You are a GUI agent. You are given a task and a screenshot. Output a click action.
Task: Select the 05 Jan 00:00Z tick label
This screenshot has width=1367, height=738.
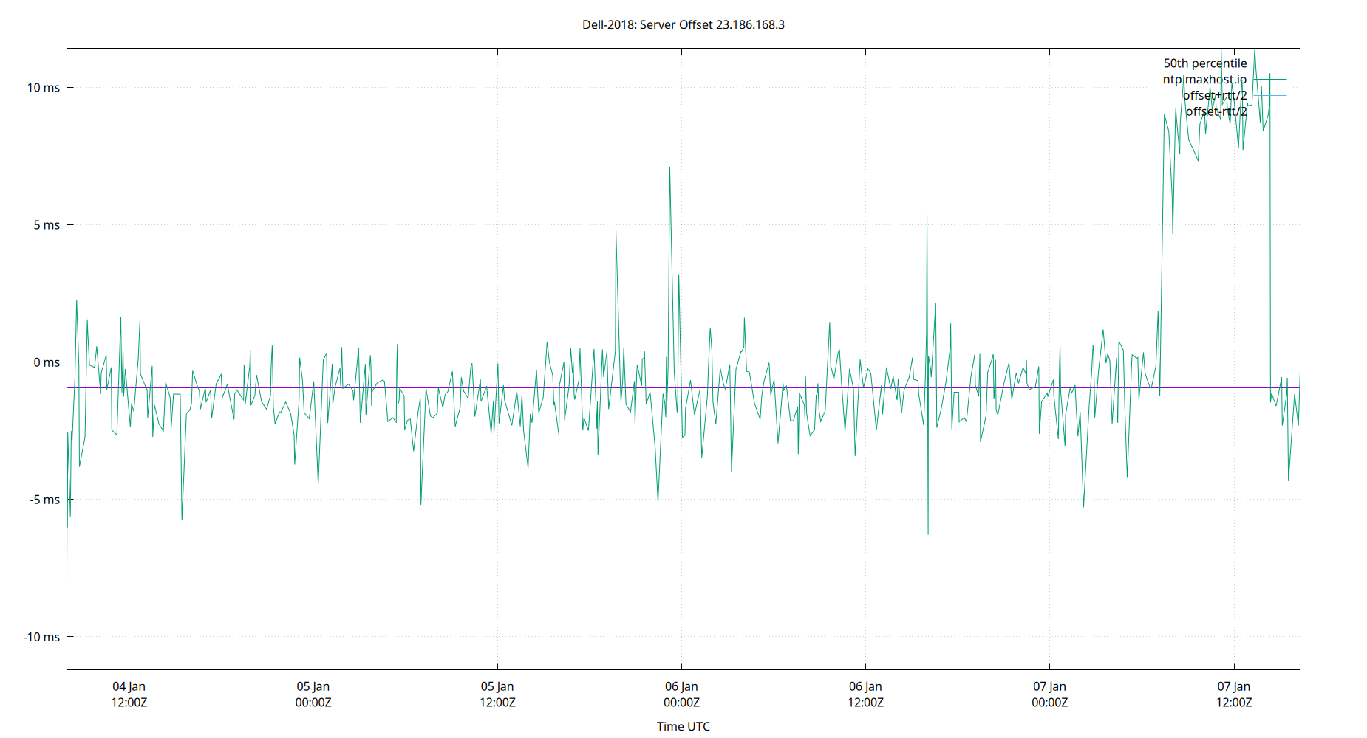(x=313, y=694)
